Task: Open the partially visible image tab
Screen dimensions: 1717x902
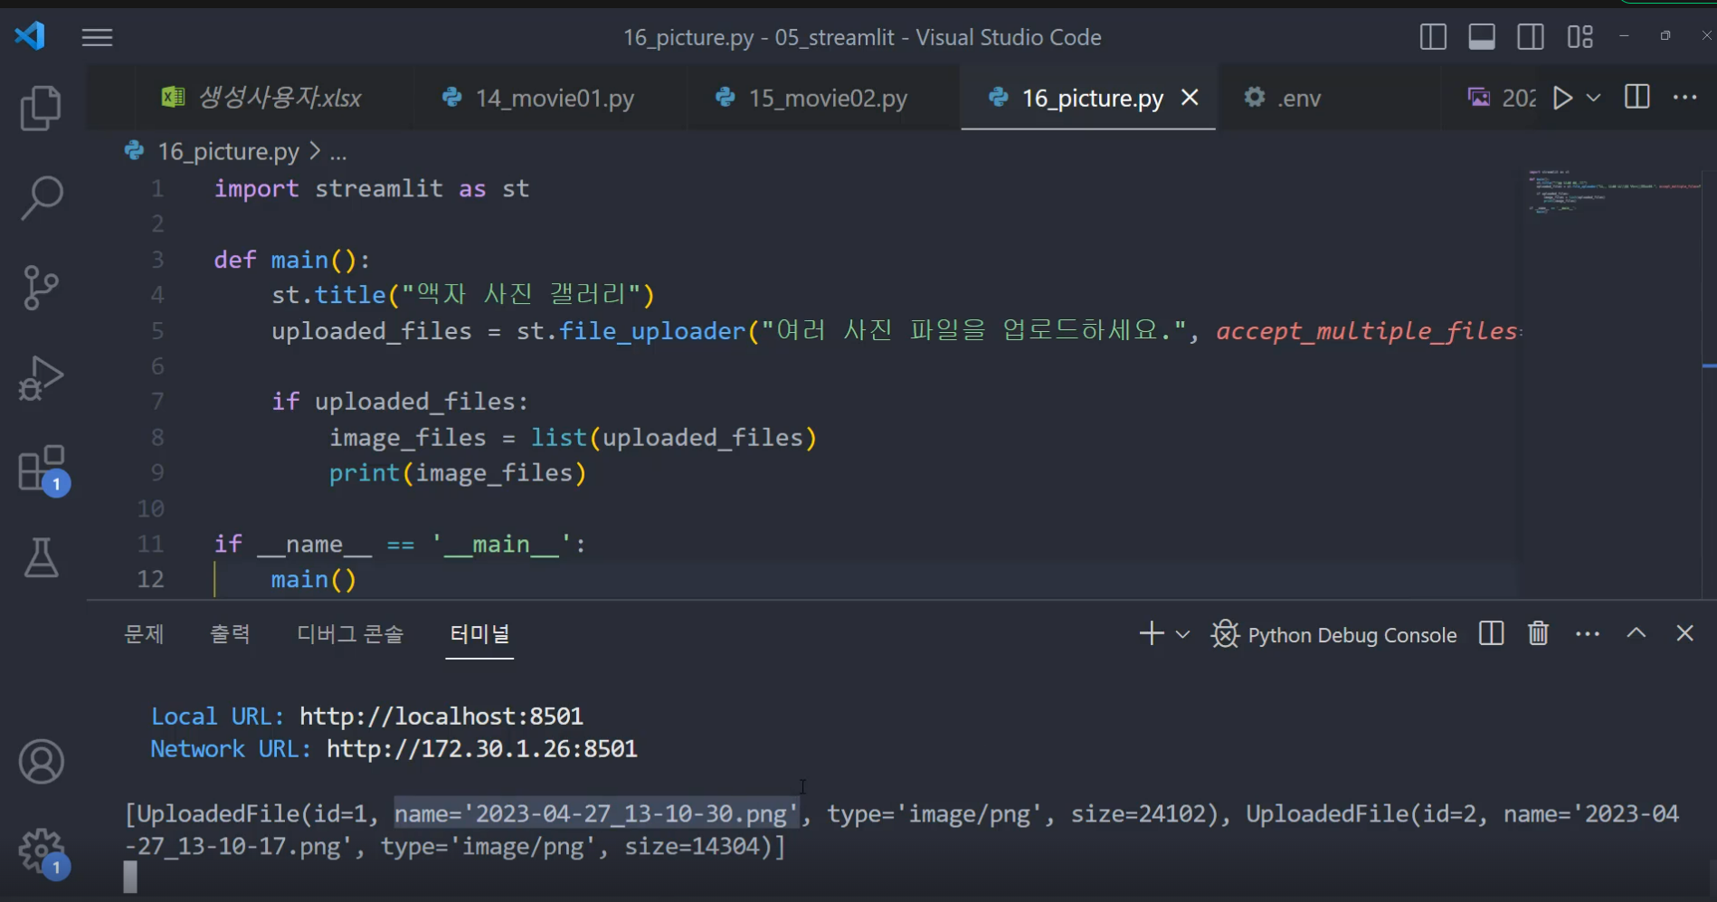Action: (x=1502, y=98)
